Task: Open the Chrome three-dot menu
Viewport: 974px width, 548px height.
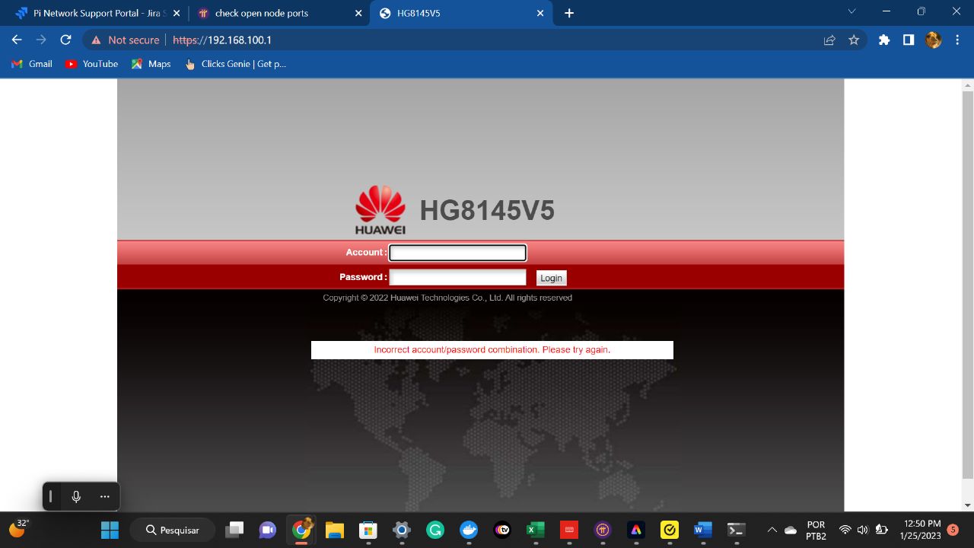Action: pyautogui.click(x=957, y=40)
